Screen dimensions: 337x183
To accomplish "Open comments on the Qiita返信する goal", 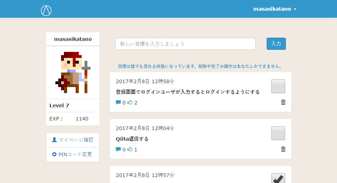I will 118,150.
